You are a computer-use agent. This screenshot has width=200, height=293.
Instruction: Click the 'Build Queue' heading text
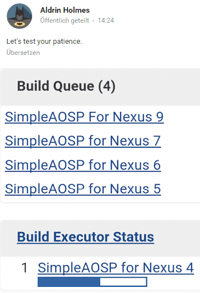pos(55,86)
